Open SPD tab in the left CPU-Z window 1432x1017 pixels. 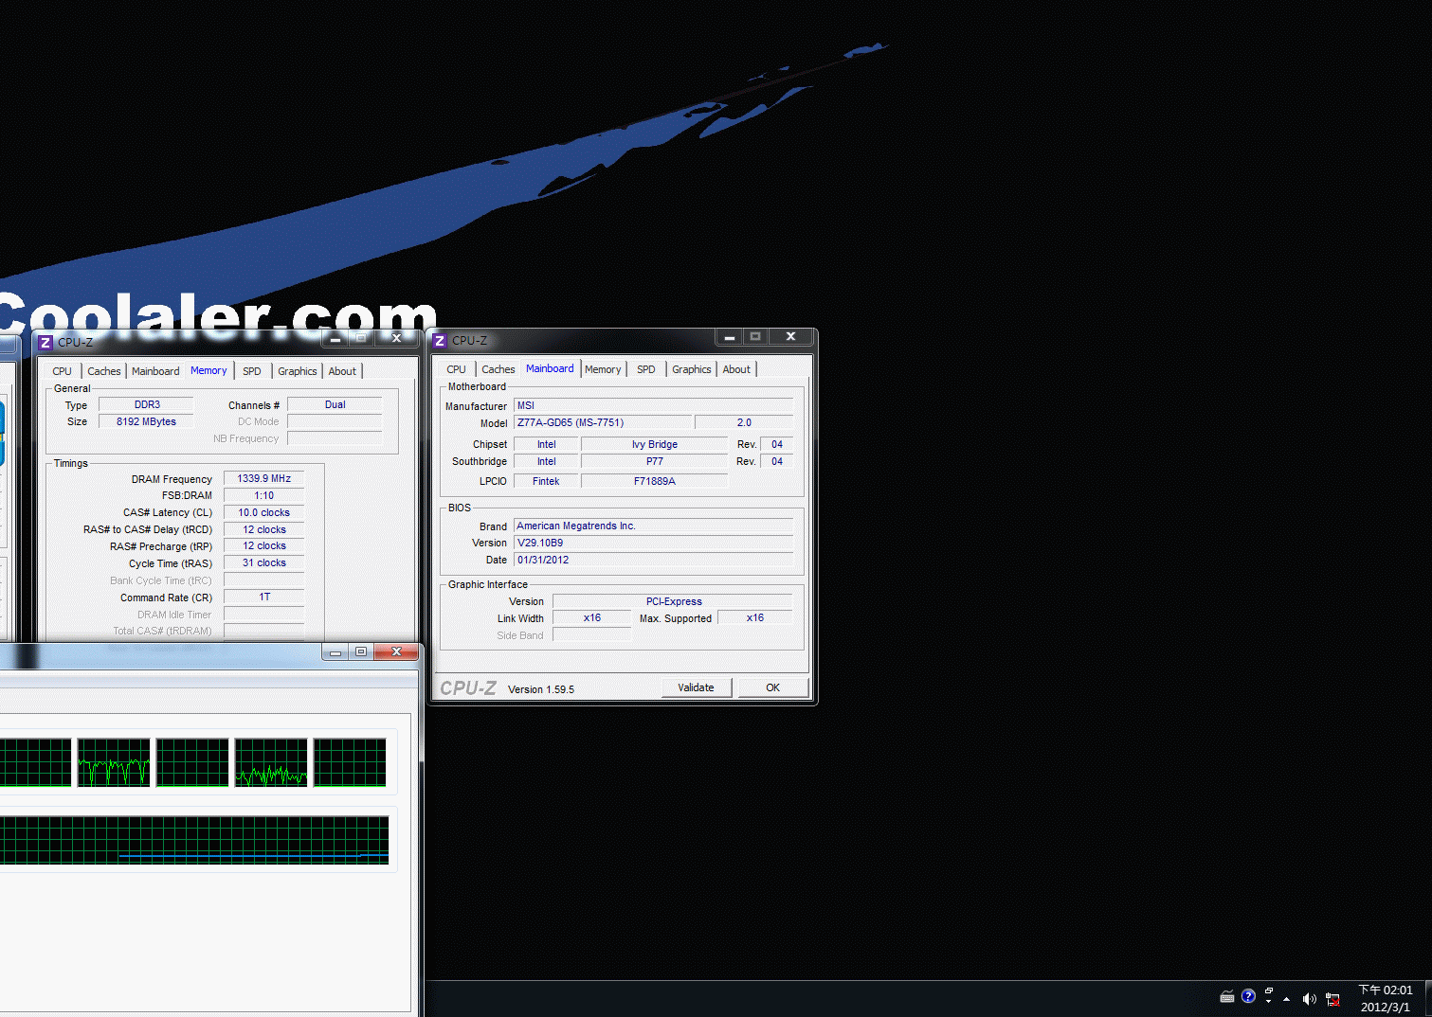251,371
